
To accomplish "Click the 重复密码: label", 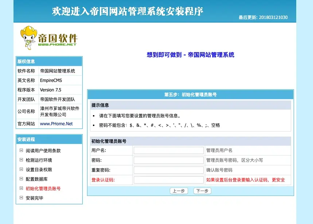I will click(101, 170).
